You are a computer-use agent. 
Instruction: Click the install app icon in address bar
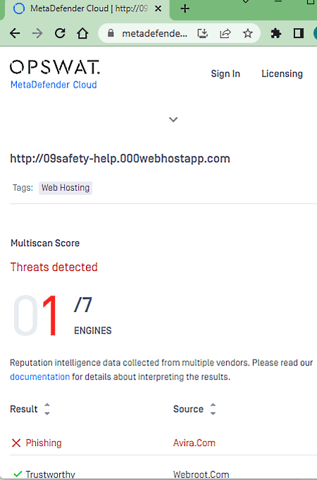point(202,33)
